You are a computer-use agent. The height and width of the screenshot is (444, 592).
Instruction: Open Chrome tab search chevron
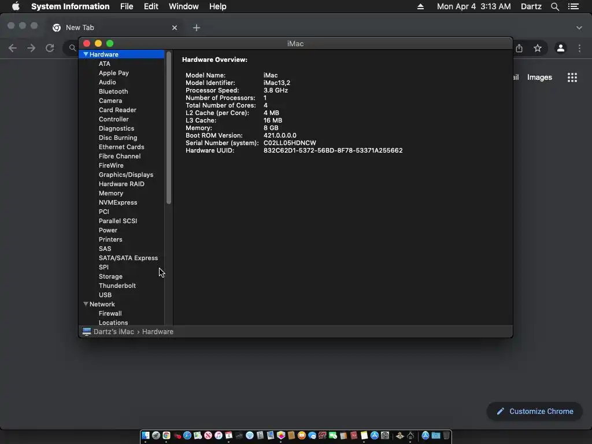[x=579, y=28]
